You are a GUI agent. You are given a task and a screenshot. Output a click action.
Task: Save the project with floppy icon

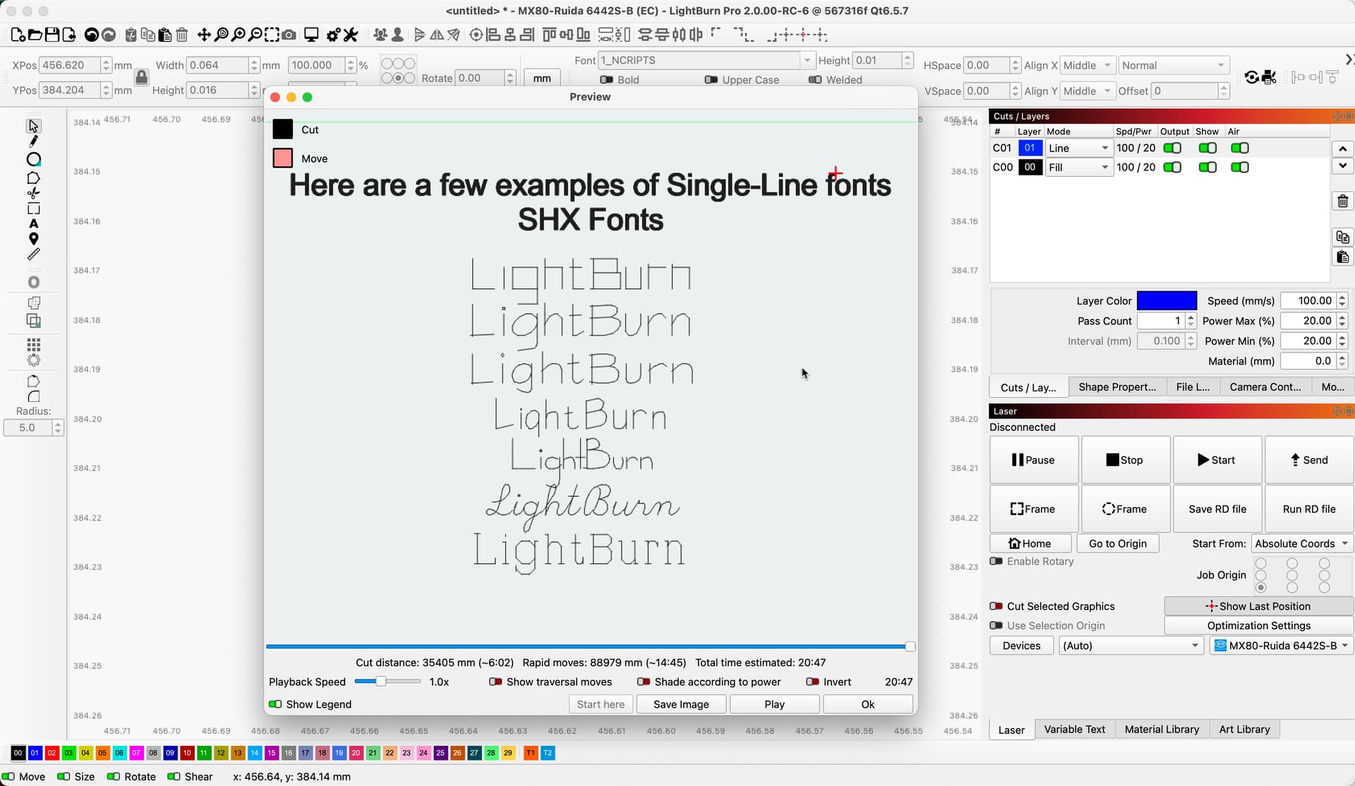click(x=52, y=35)
